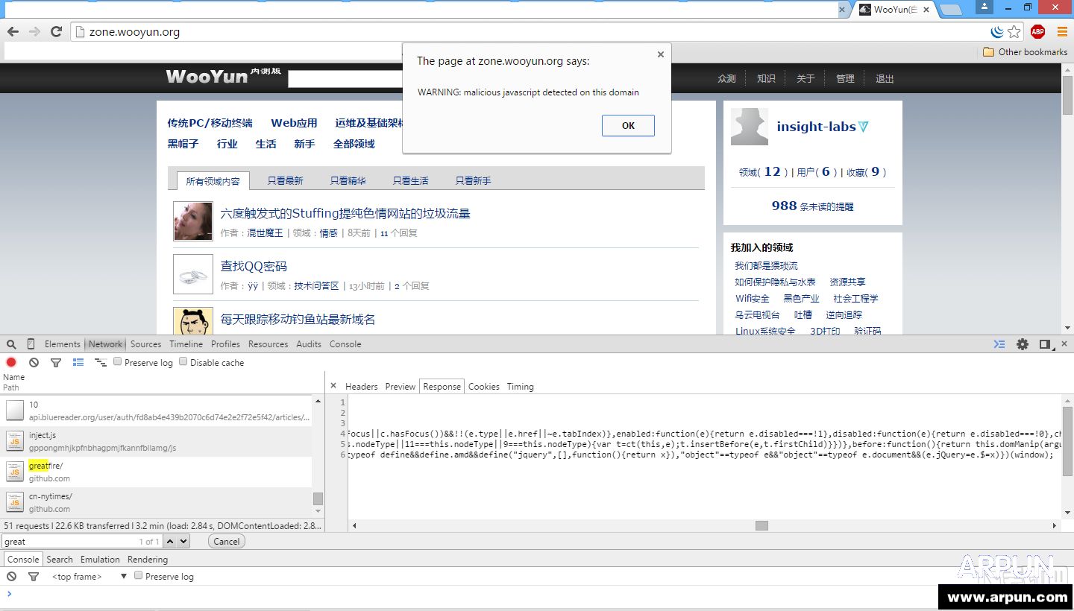Clear network requests with the clear icon

34,362
